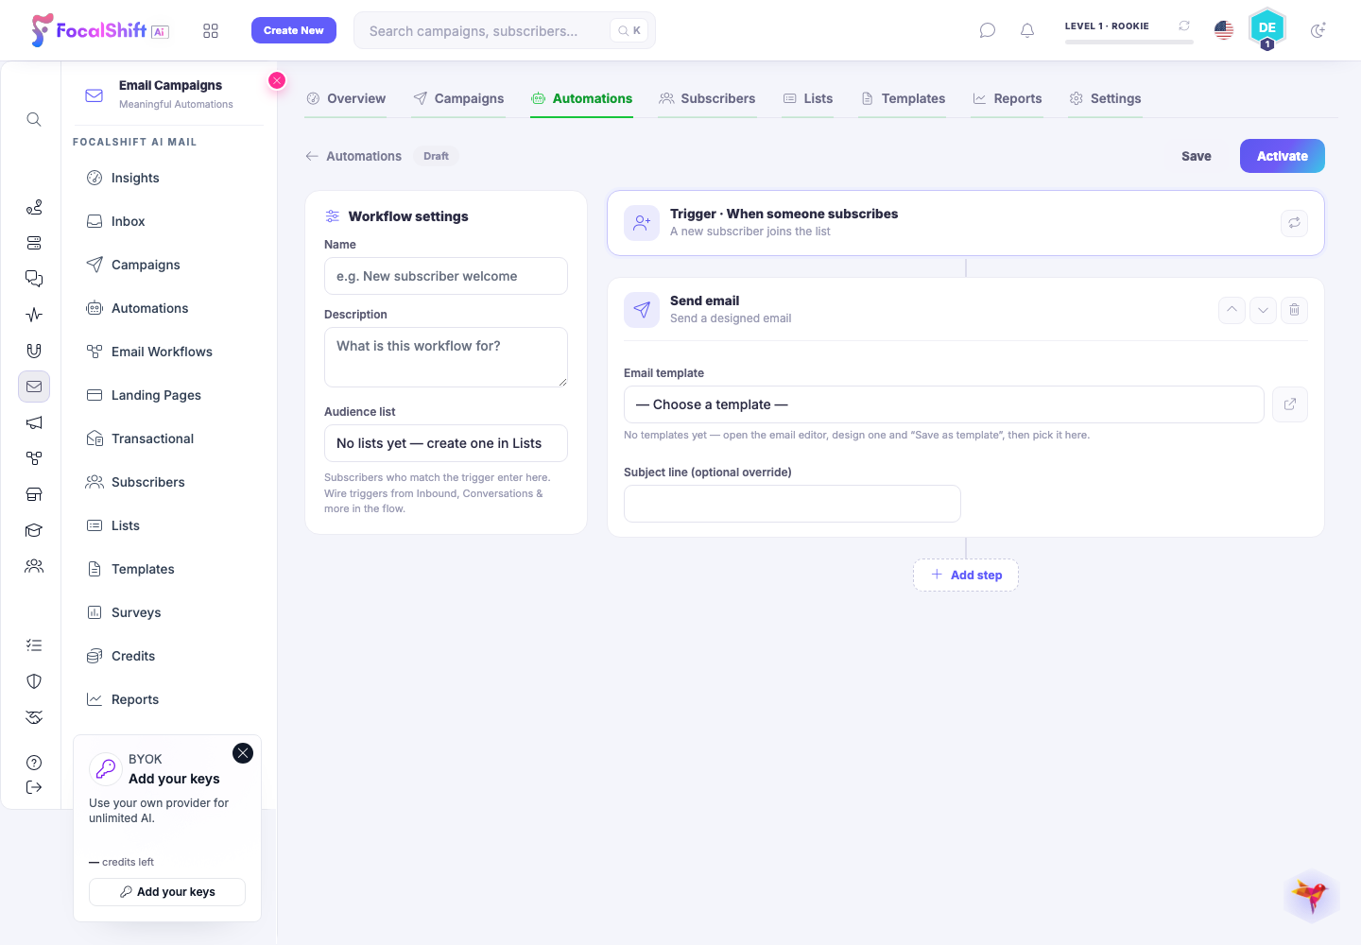1361x945 pixels.
Task: Switch to the Overview tab
Action: point(346,98)
